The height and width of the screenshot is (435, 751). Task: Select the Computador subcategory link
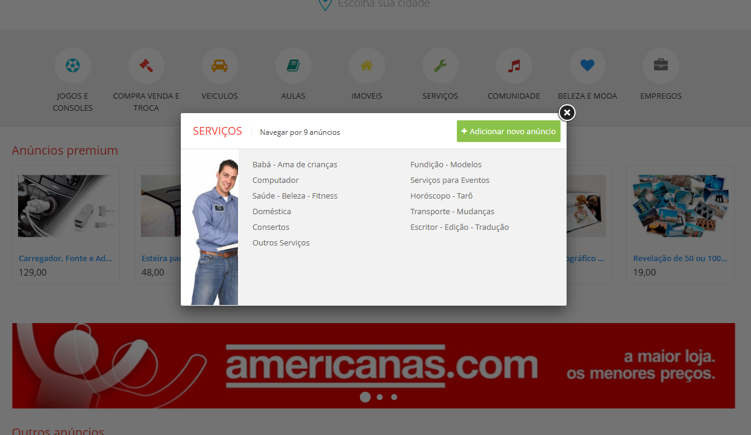click(x=275, y=180)
